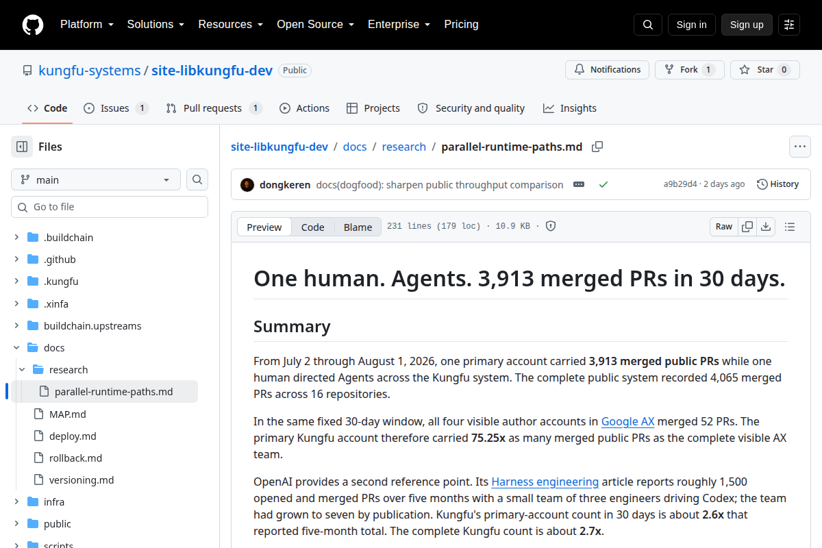
Task: Expand commit message details ellipsis
Action: (x=579, y=184)
